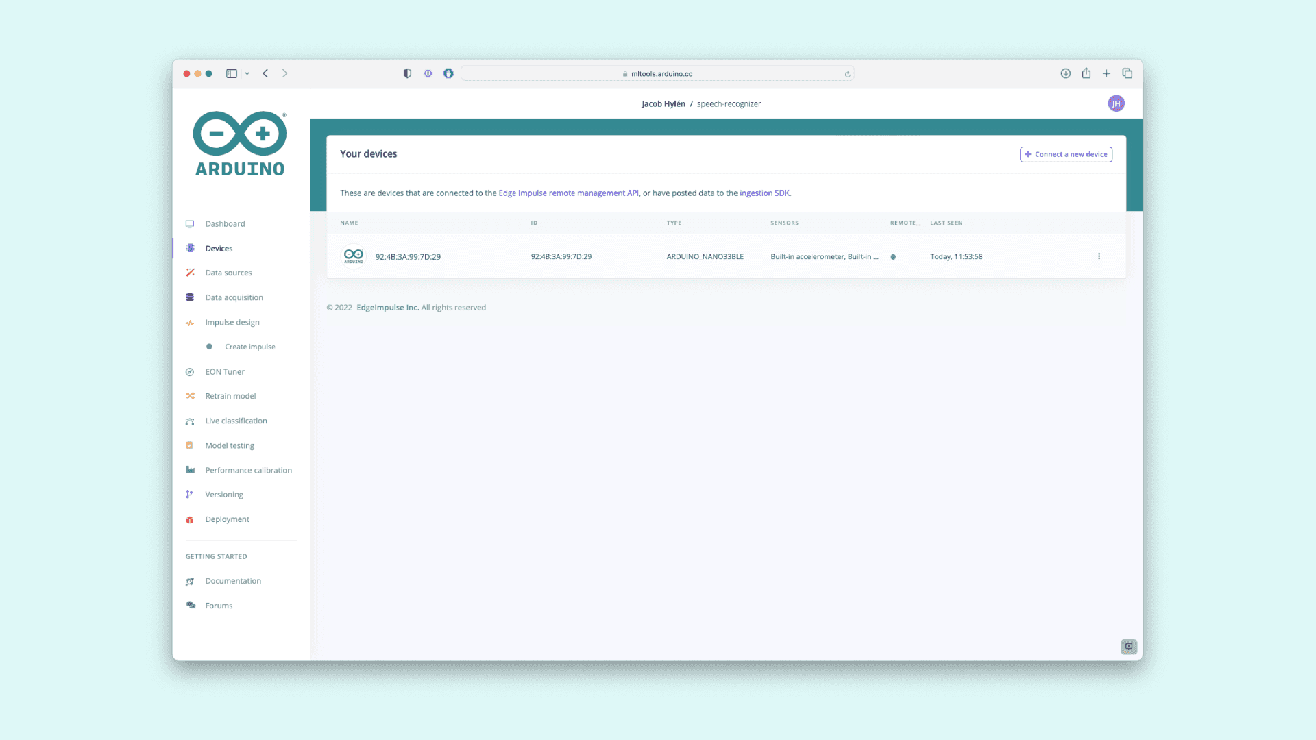Click the Data sources icon
Viewport: 1316px width, 740px height.
[x=190, y=273]
